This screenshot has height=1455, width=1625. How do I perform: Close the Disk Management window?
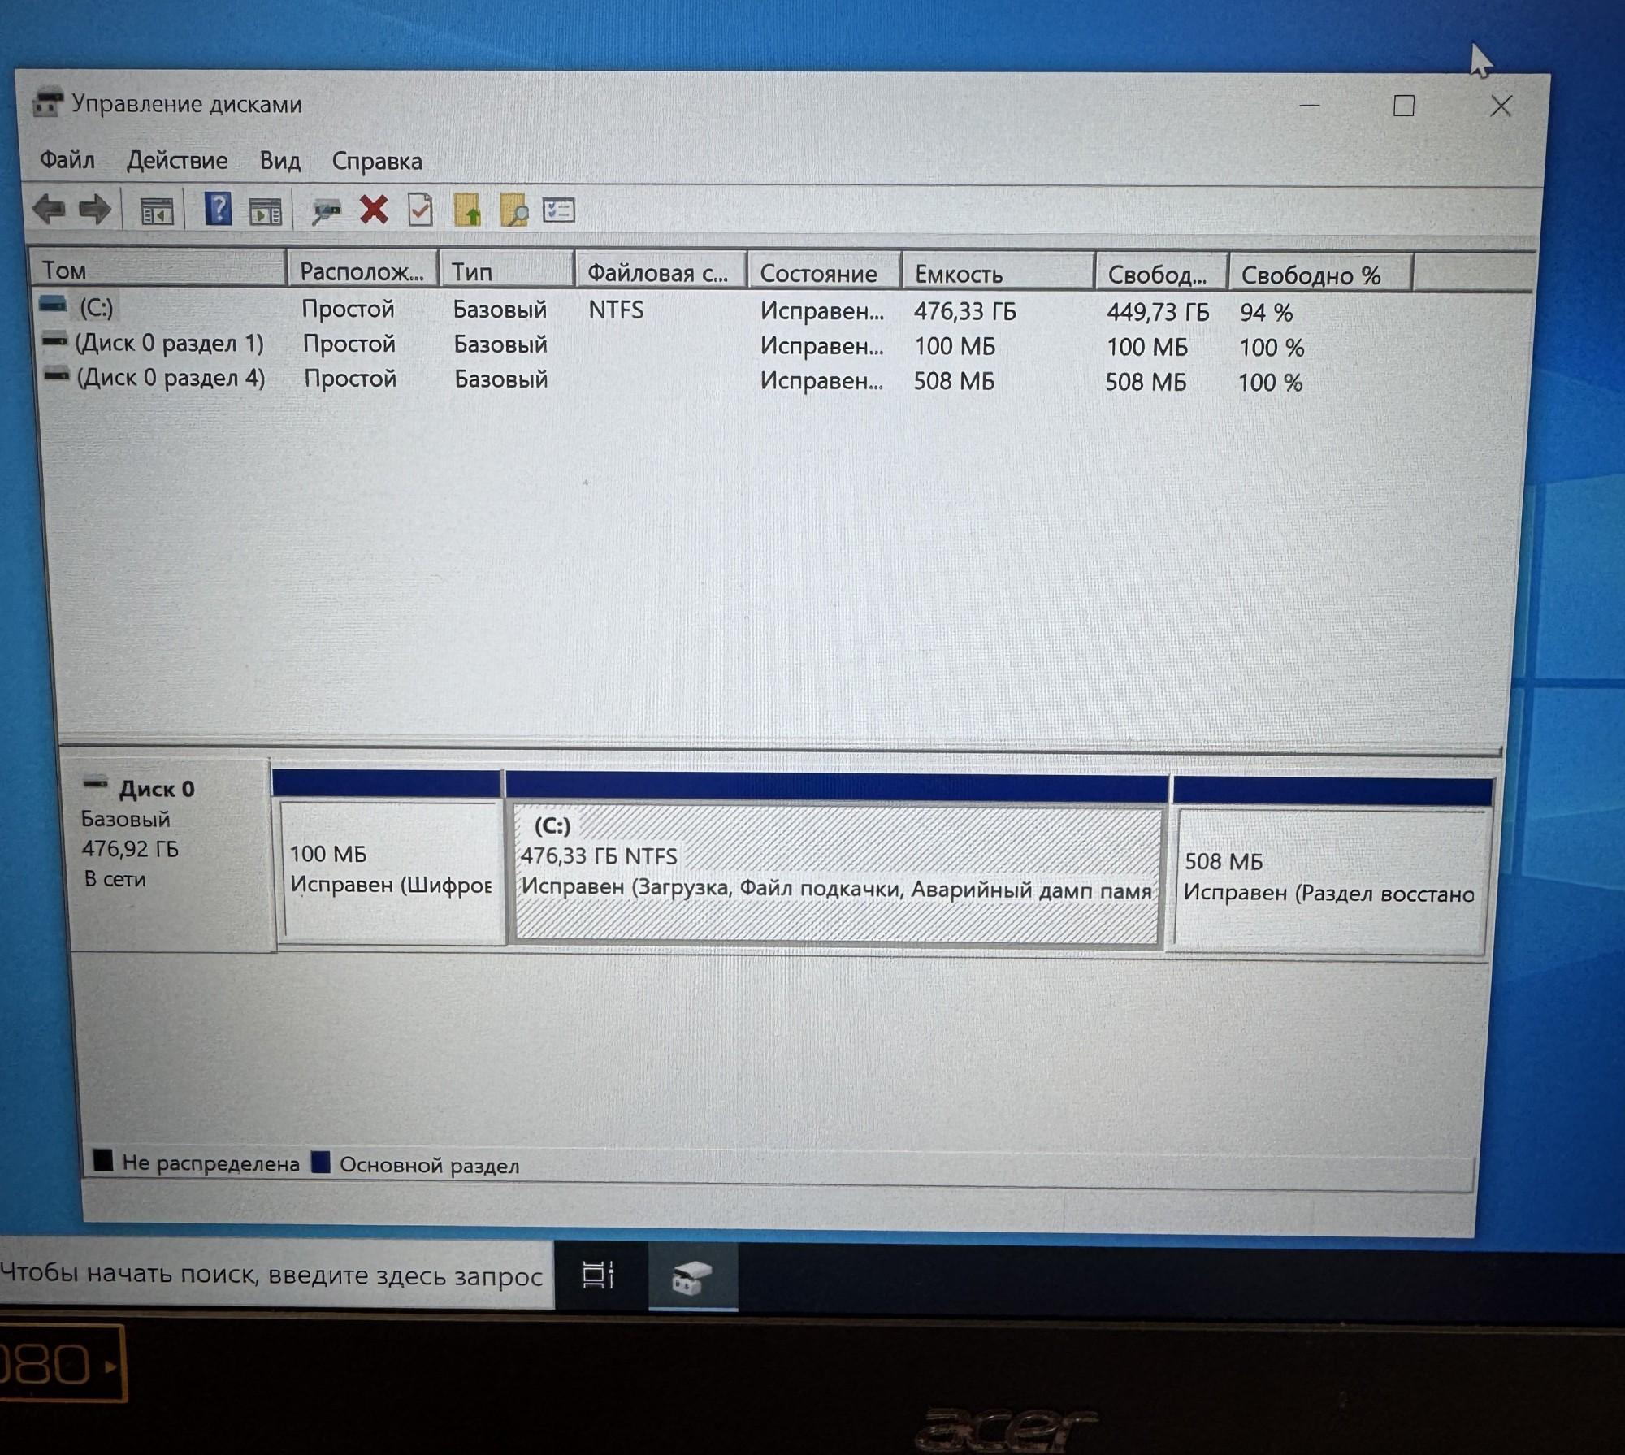tap(1501, 106)
